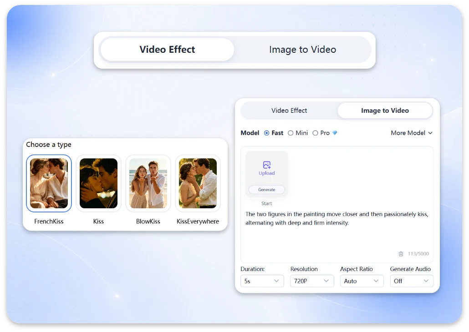
Task: Select the Pro model radio button
Action: click(315, 133)
